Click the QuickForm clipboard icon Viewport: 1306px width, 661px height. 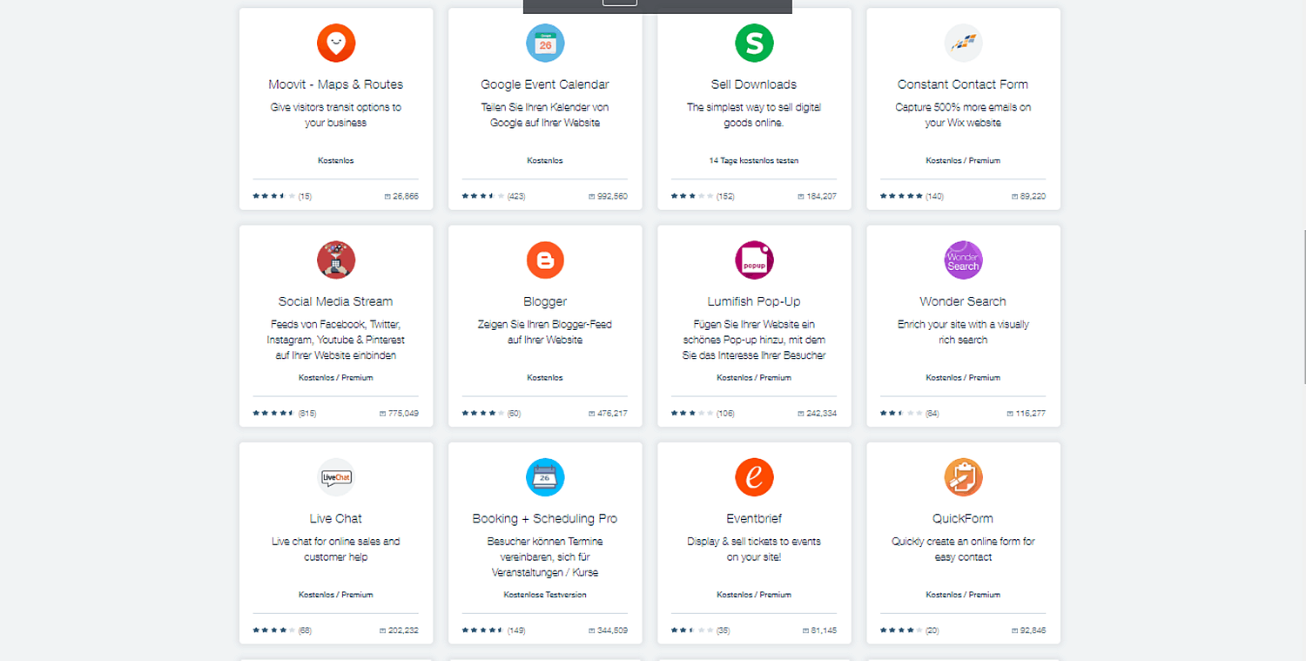tap(963, 477)
